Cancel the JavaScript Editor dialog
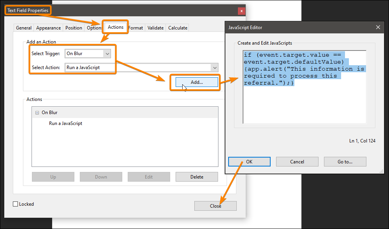This screenshot has width=389, height=229. click(297, 161)
